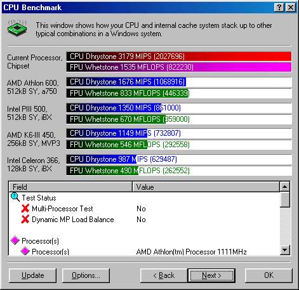299x290 pixels.
Task: Click the Current Processor, Chipset label
Action: pyautogui.click(x=35, y=62)
